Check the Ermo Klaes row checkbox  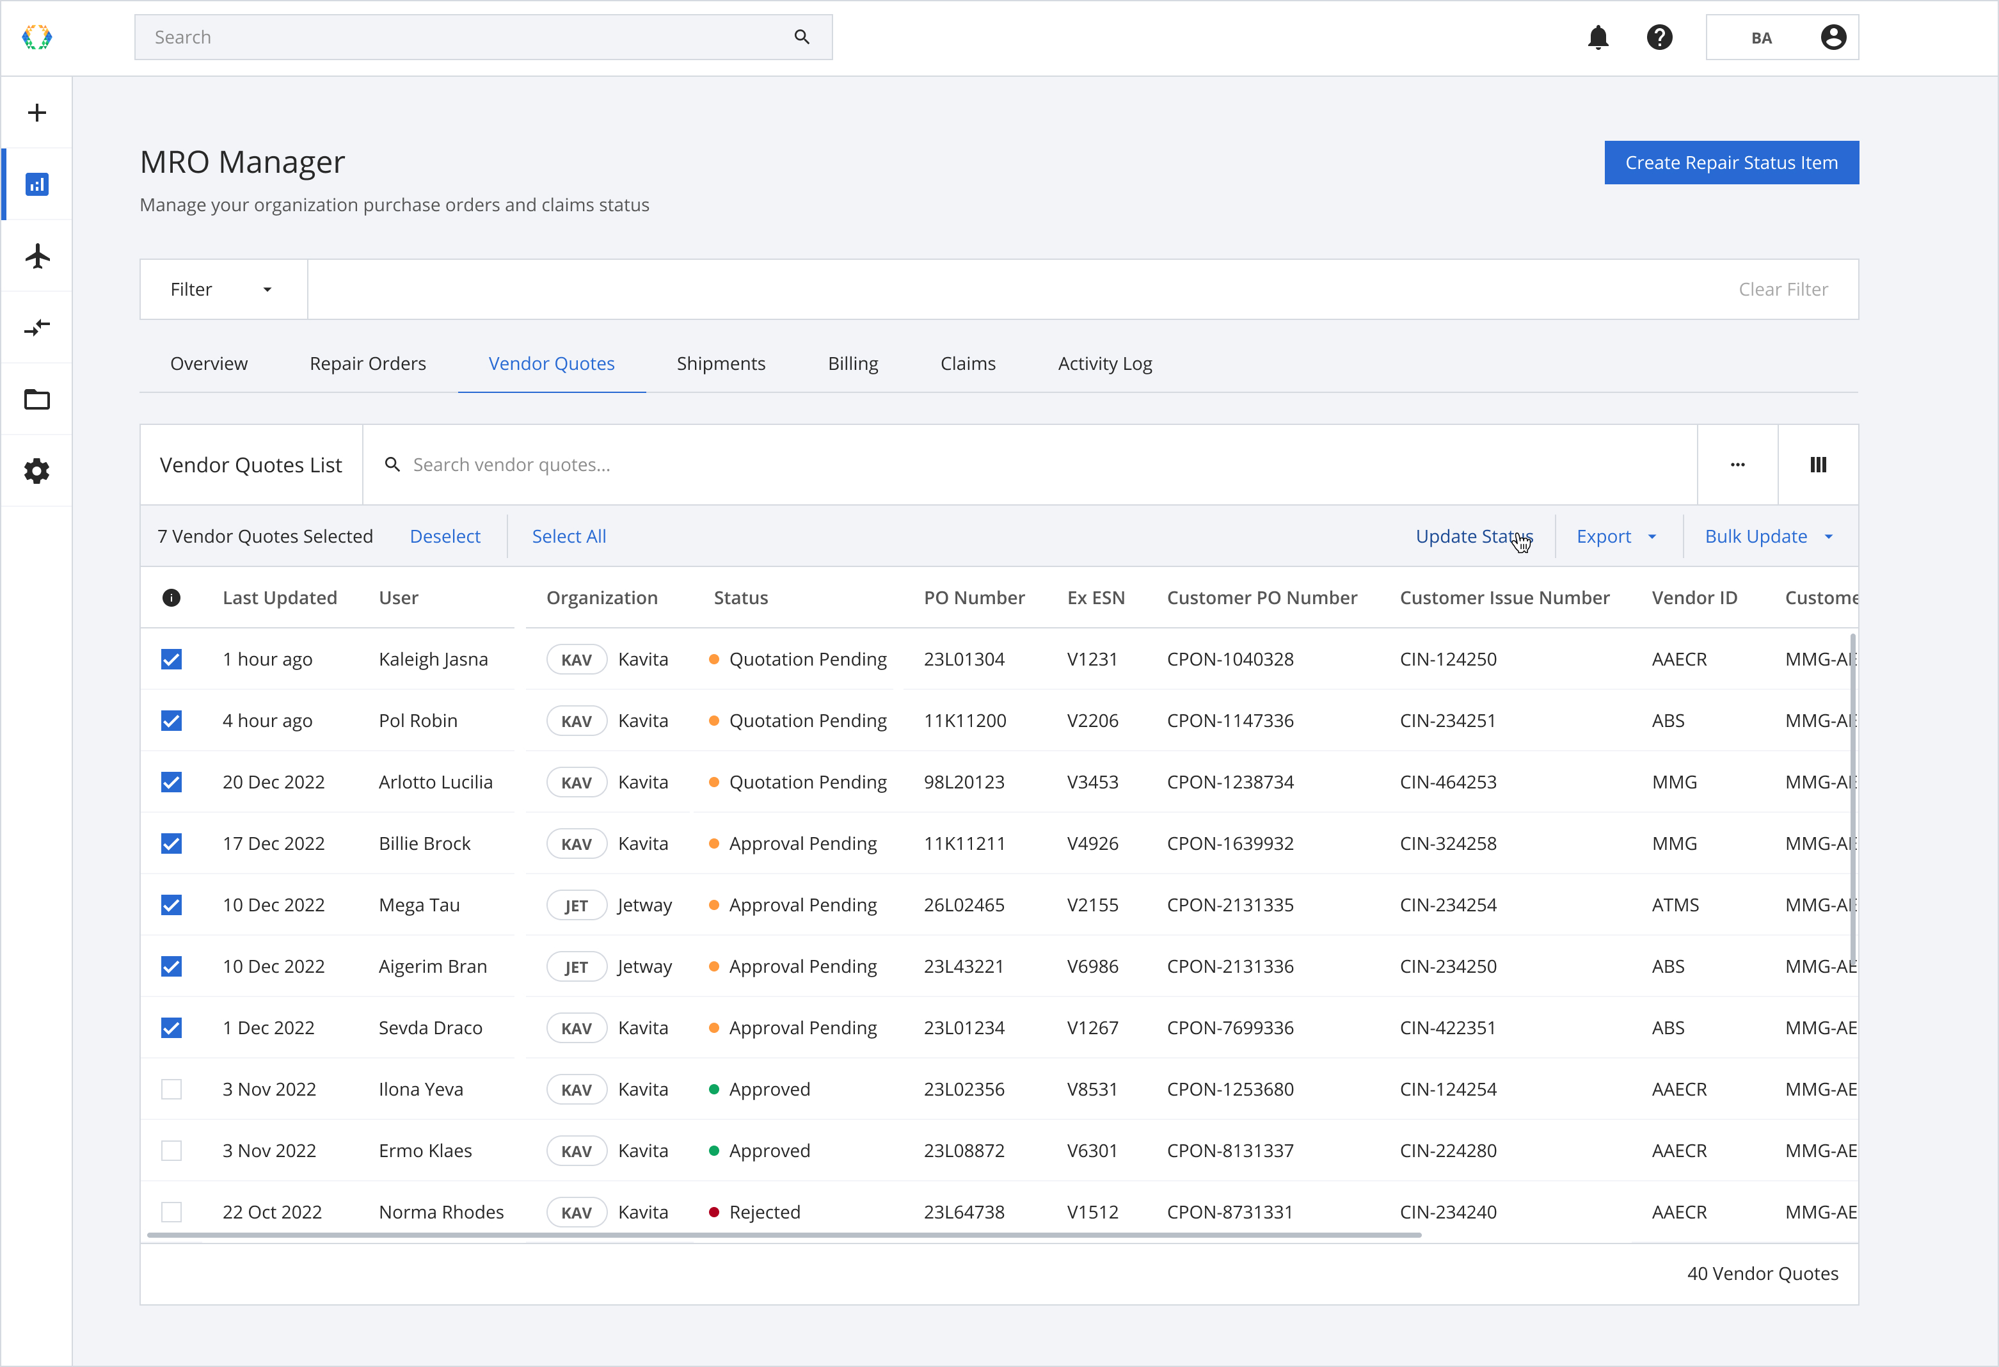pyautogui.click(x=171, y=1151)
